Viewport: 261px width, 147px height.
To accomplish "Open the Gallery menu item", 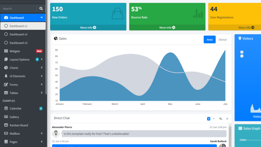I will [x=23, y=117].
